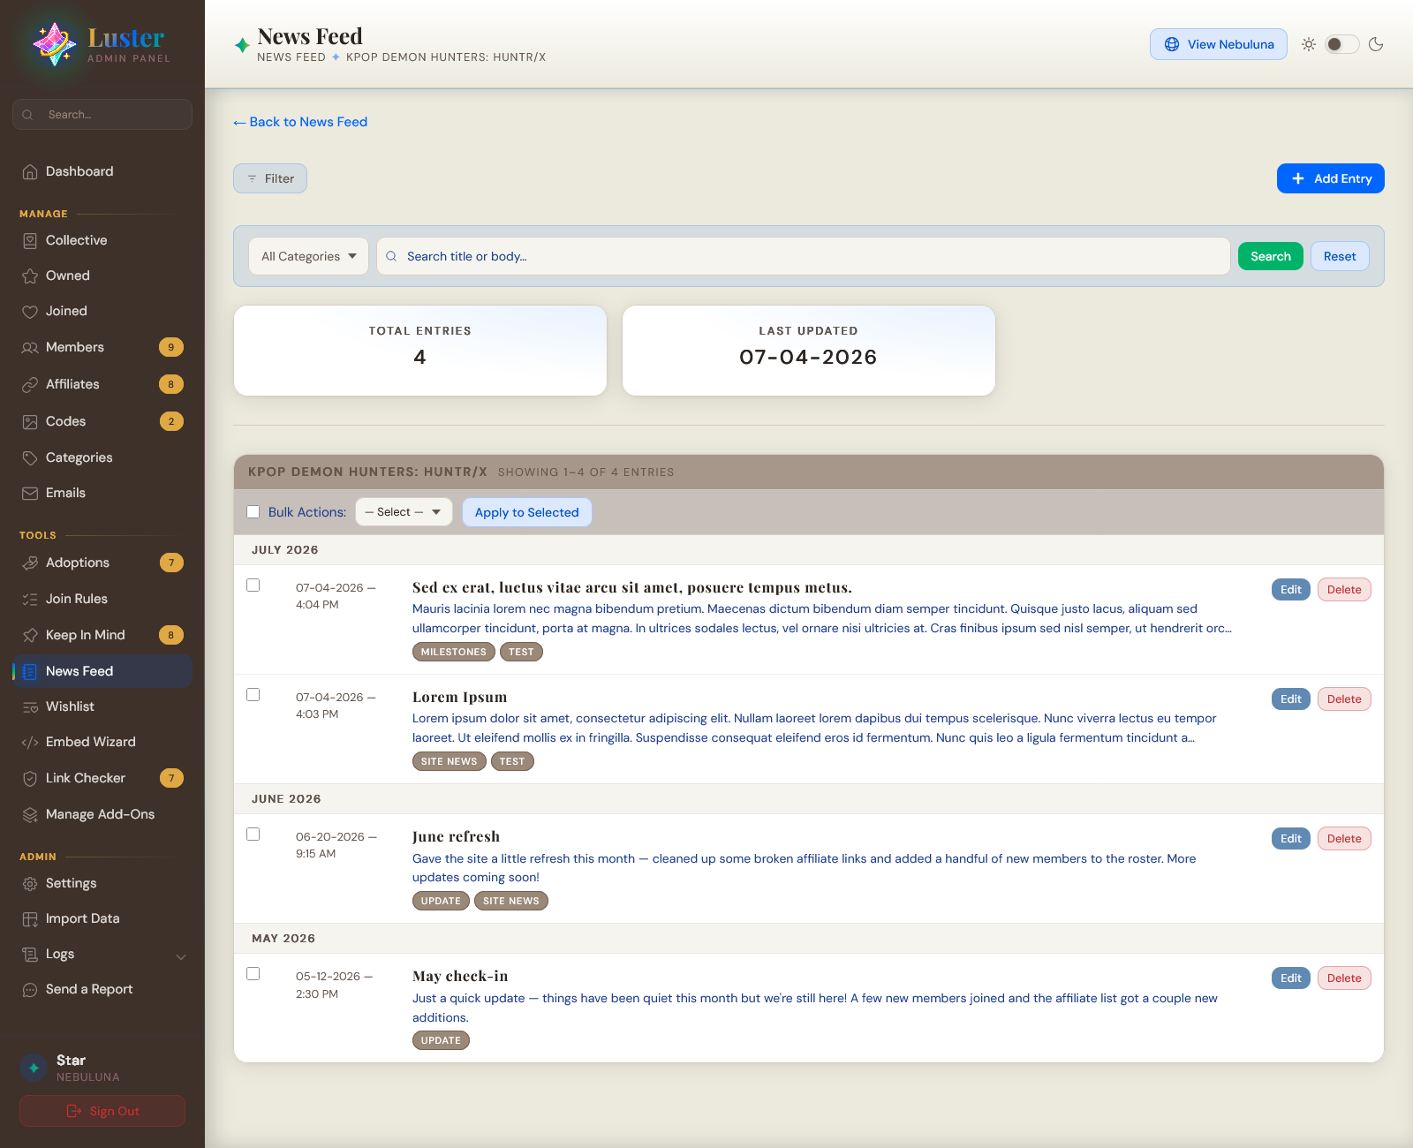This screenshot has width=1413, height=1148.
Task: Click the Settings gear icon
Action: click(30, 884)
